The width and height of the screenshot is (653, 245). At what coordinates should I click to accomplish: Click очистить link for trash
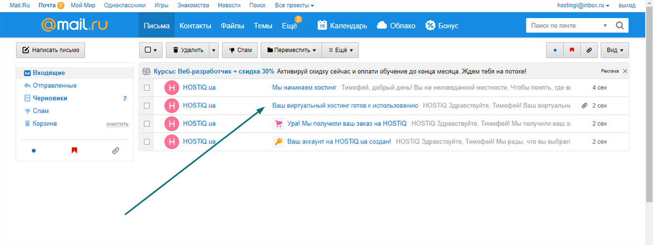(x=117, y=124)
